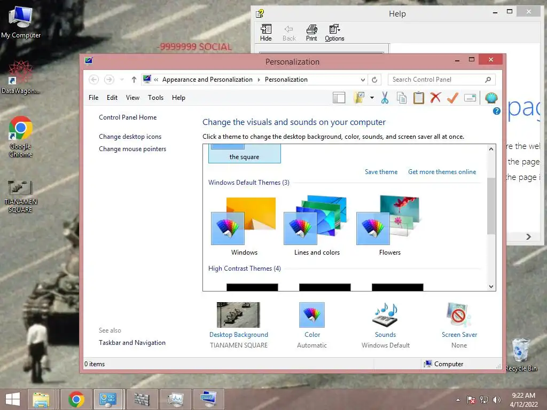
Task: Click the volume speaker tray icon
Action: (497, 400)
